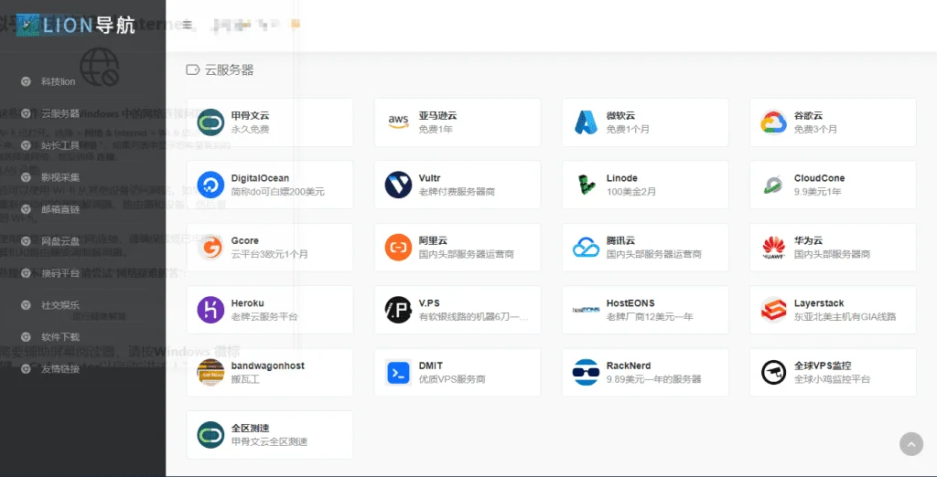Click the DigitalOcean logo icon
This screenshot has width=937, height=477.
(x=210, y=185)
